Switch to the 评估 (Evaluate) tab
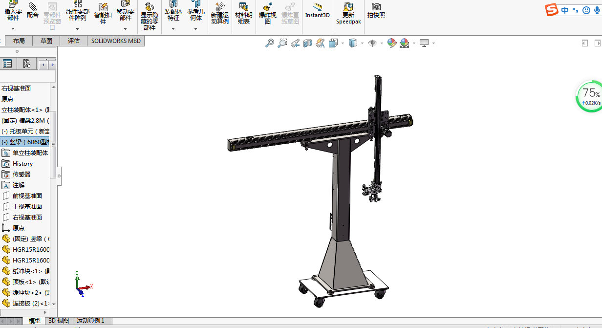Screen dimensions: 602x328 74,41
